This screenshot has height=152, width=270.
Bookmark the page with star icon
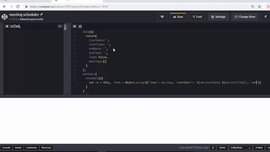coord(259,7)
